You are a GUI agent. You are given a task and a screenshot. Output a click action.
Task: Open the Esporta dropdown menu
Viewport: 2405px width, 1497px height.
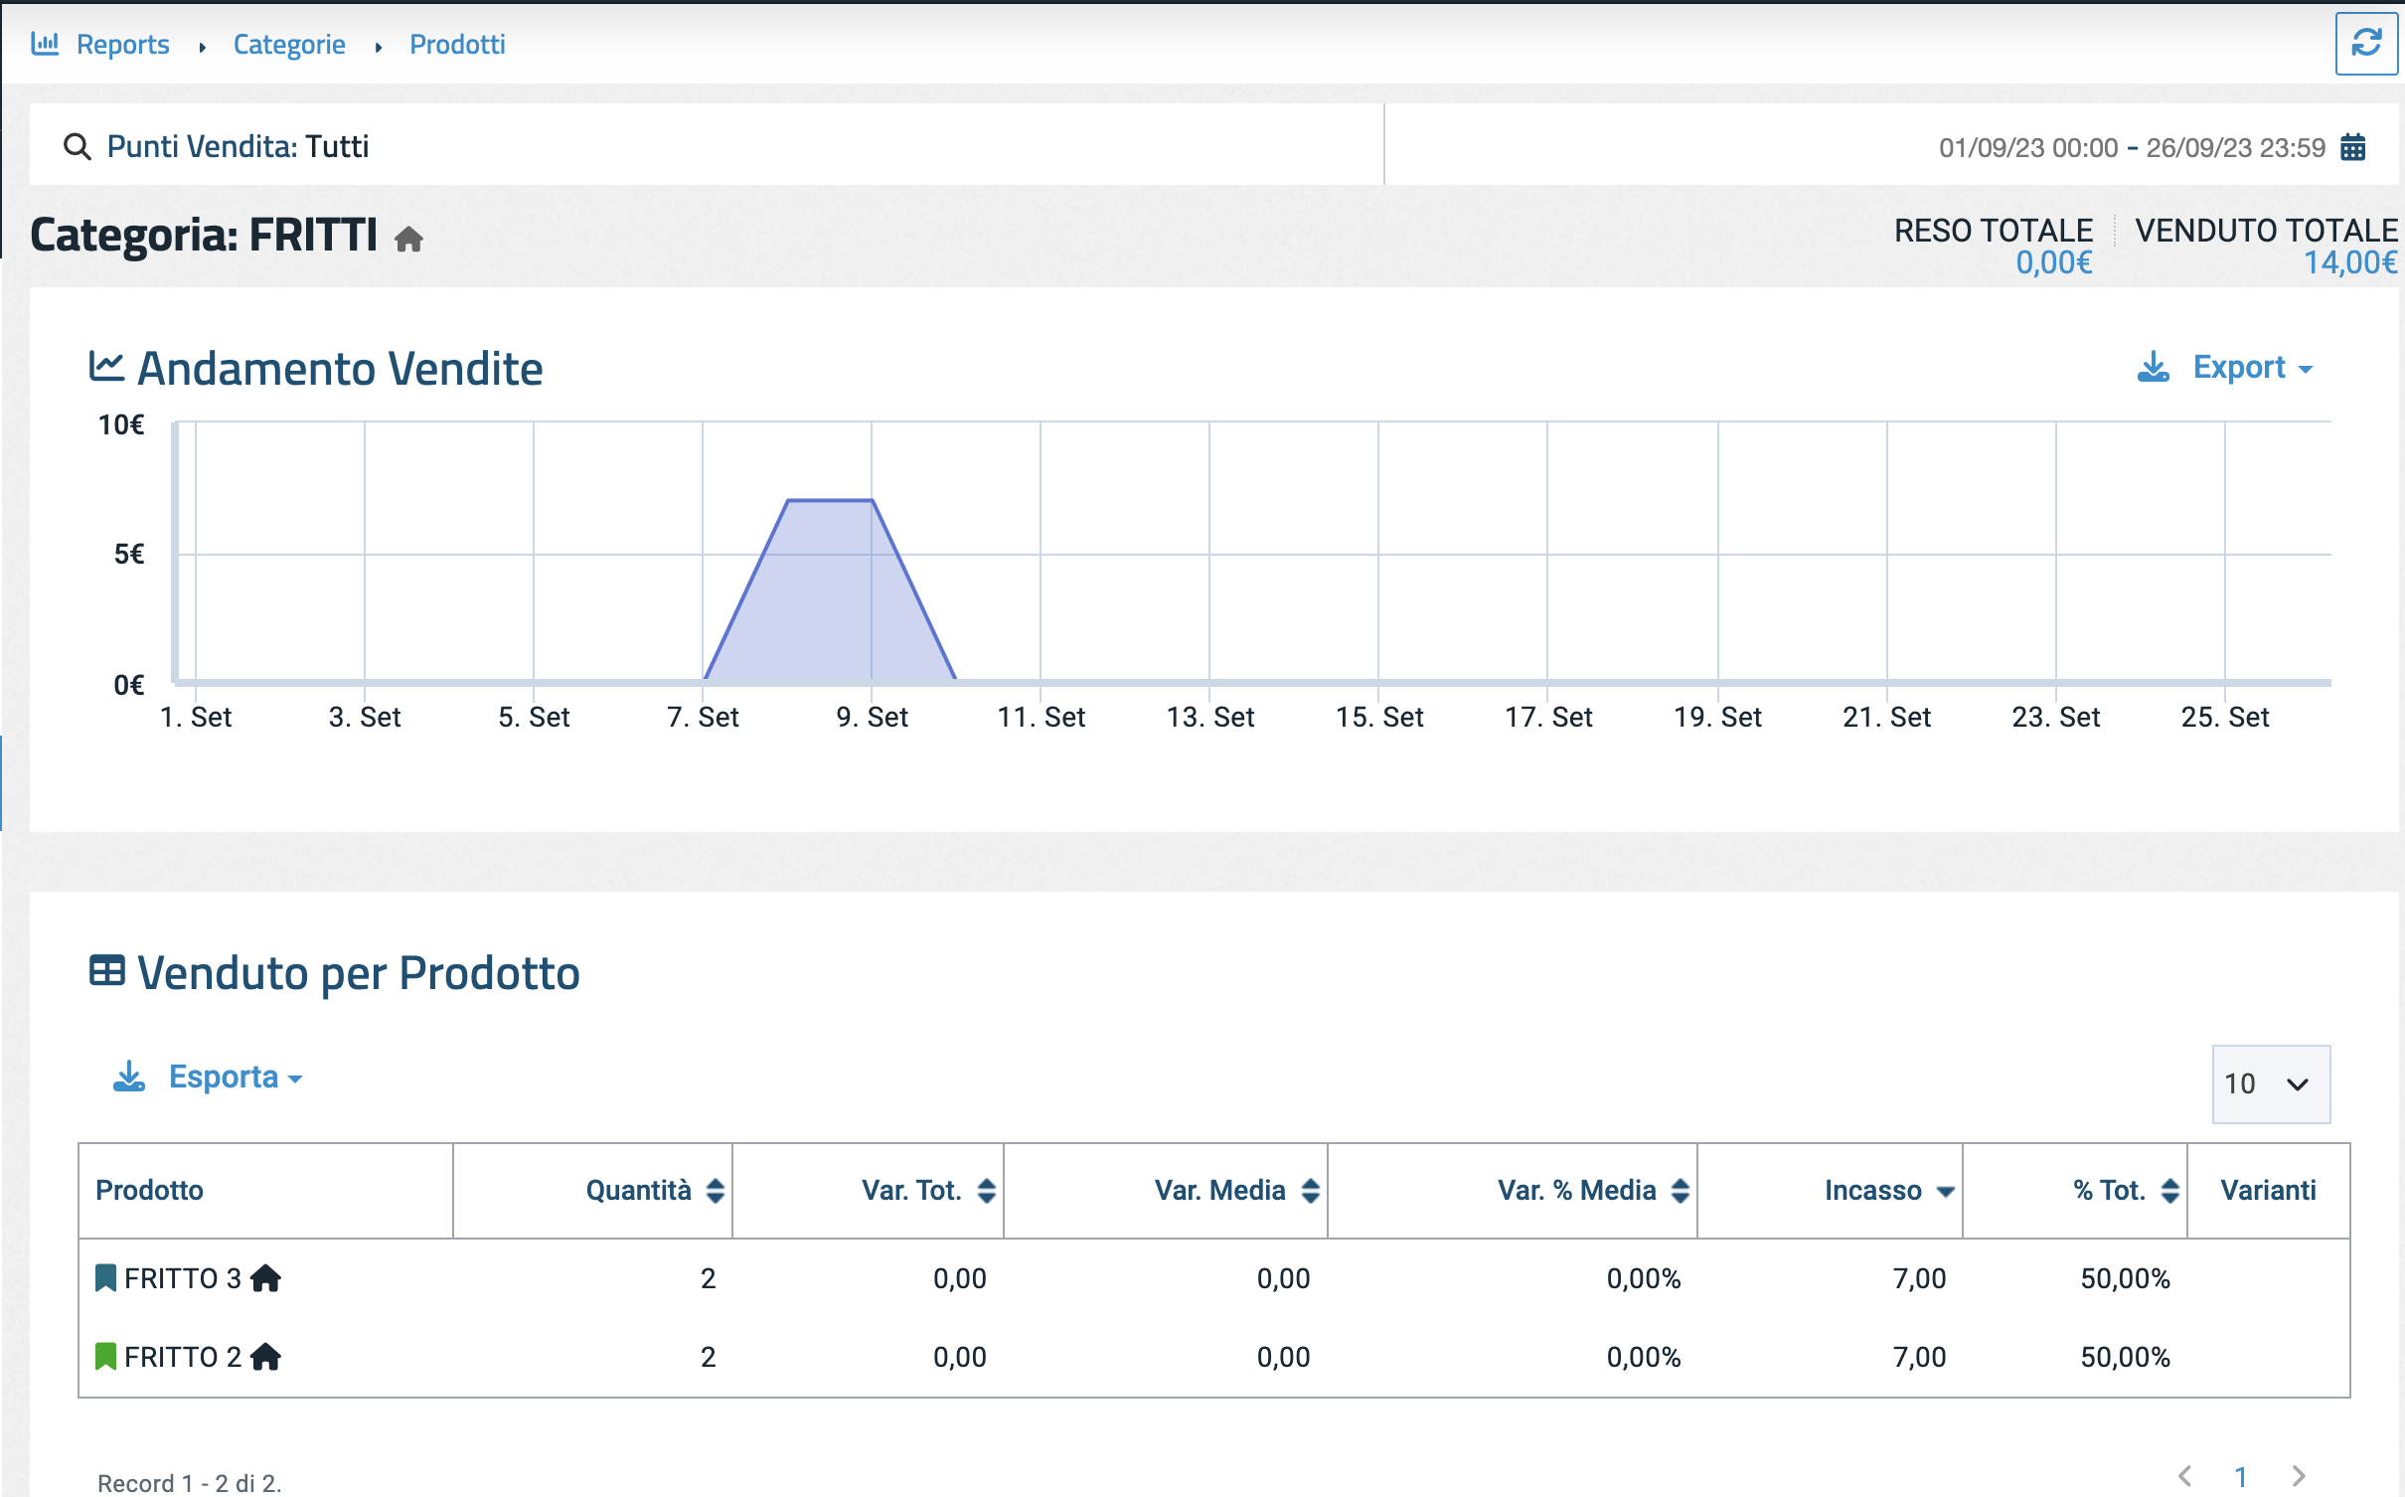pos(236,1077)
